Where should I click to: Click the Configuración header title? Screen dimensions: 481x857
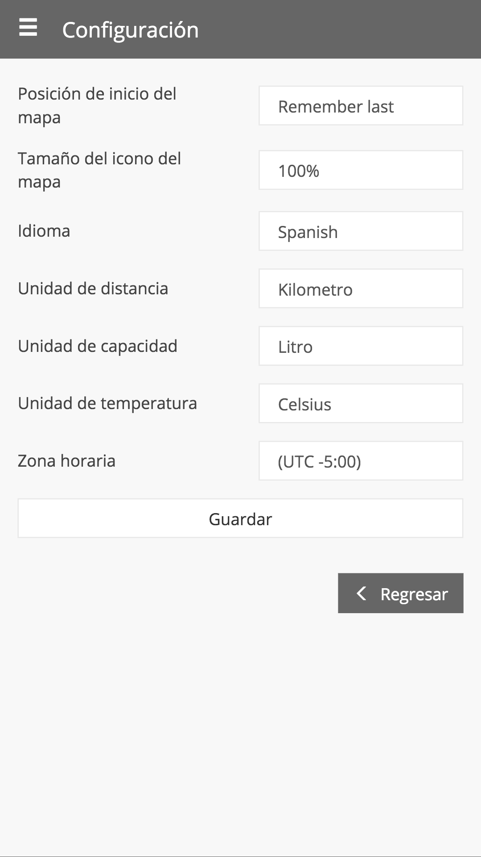pos(130,30)
